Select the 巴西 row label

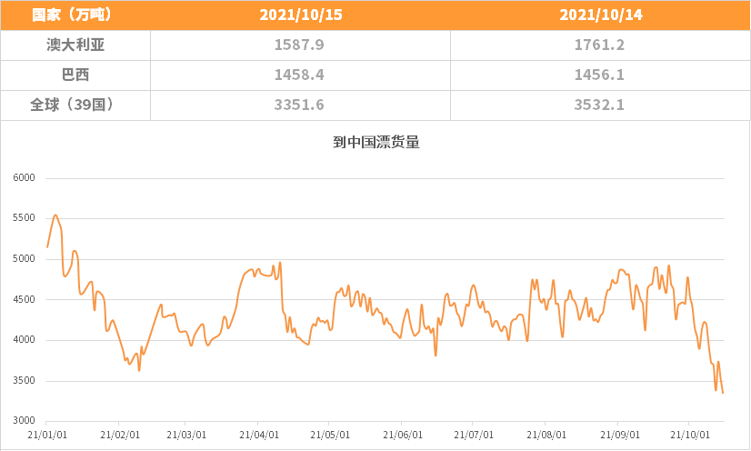click(x=75, y=75)
